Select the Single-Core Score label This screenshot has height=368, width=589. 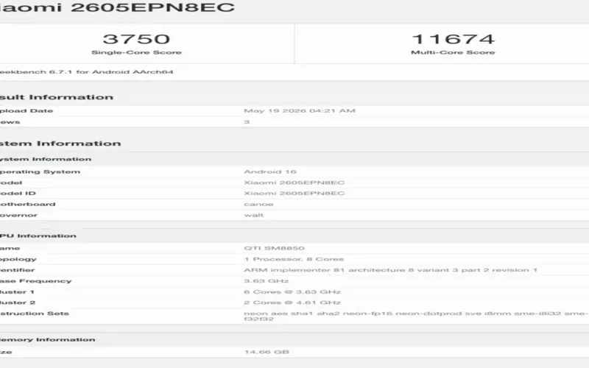(136, 52)
